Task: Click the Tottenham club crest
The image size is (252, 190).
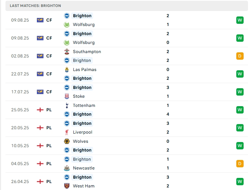Action: pos(67,105)
